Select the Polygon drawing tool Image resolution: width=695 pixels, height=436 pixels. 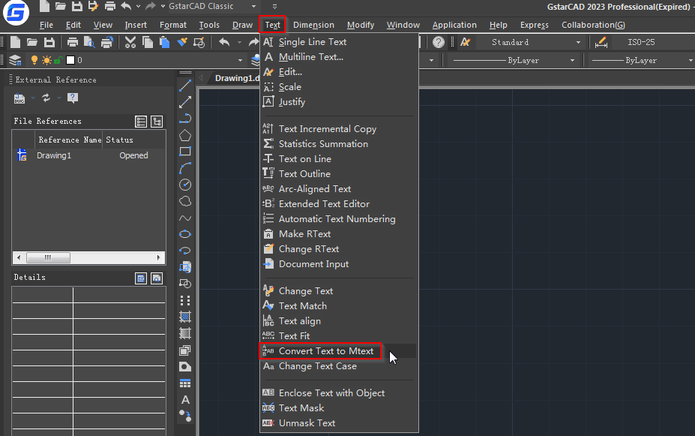(x=185, y=135)
